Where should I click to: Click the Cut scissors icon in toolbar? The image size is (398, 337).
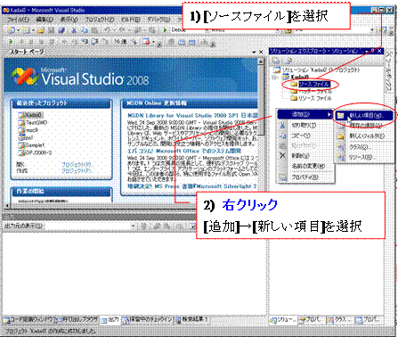coord(74,30)
